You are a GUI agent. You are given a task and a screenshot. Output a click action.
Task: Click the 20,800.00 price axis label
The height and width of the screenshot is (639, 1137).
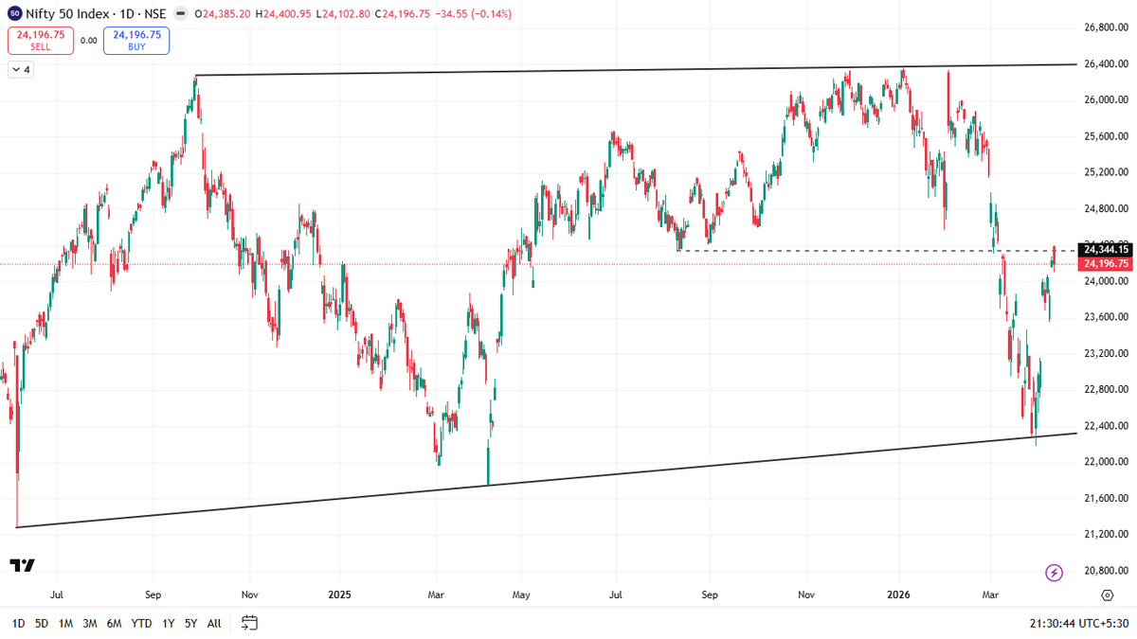(1107, 571)
